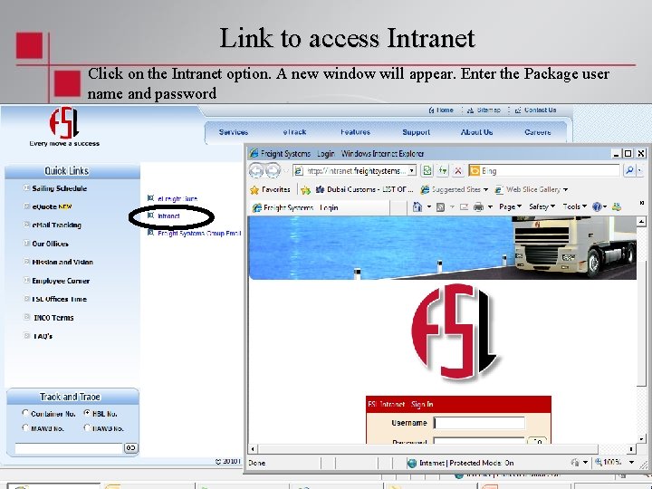
Task: Open the Careers menu
Action: point(538,132)
